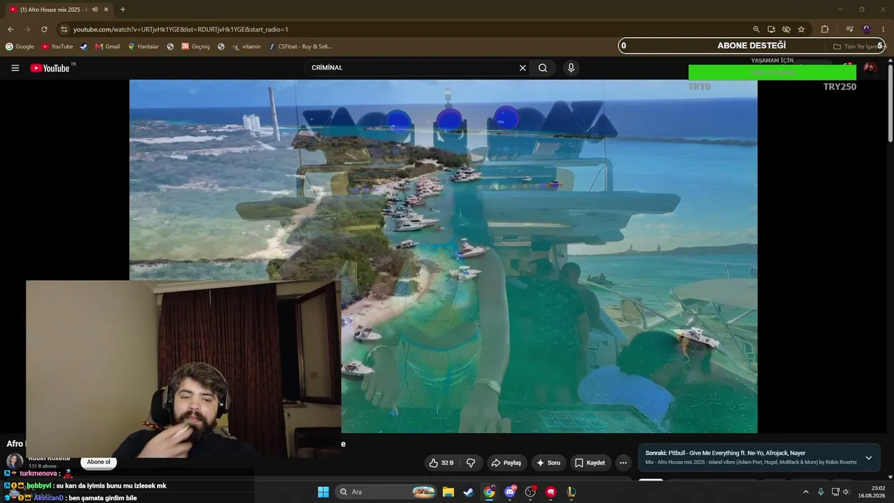
Task: Reload the current YouTube page
Action: (44, 29)
